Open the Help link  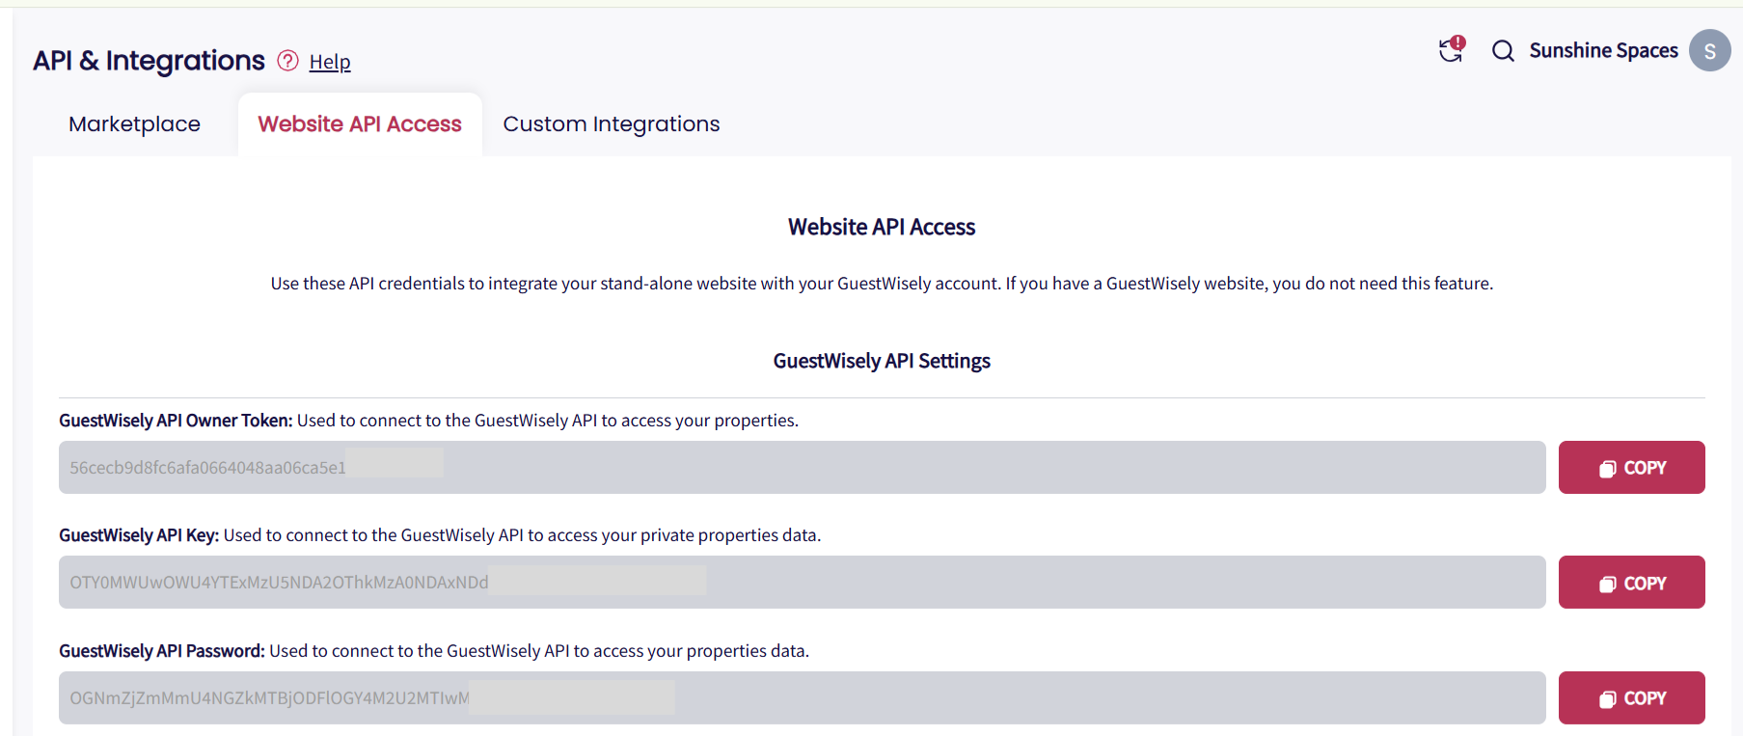click(x=330, y=62)
